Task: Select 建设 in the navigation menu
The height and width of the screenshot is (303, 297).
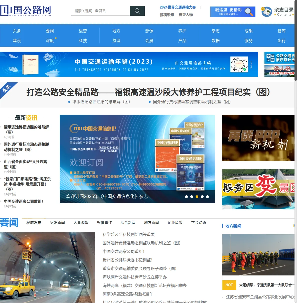Action: pyautogui.click(x=17, y=41)
